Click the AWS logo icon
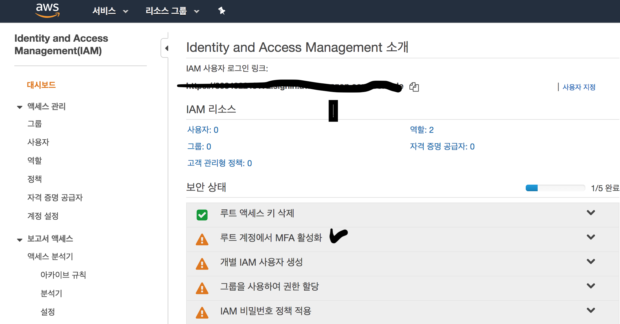620x324 pixels. point(47,11)
